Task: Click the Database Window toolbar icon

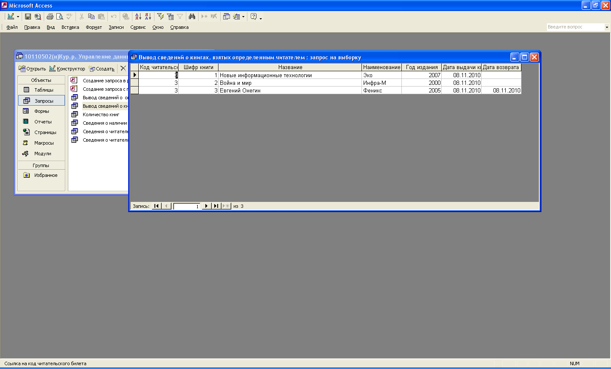Action: [227, 17]
